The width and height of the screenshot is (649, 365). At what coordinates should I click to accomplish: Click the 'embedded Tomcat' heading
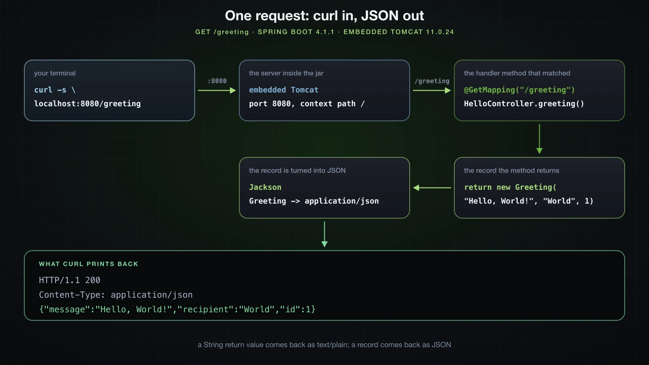click(x=284, y=90)
